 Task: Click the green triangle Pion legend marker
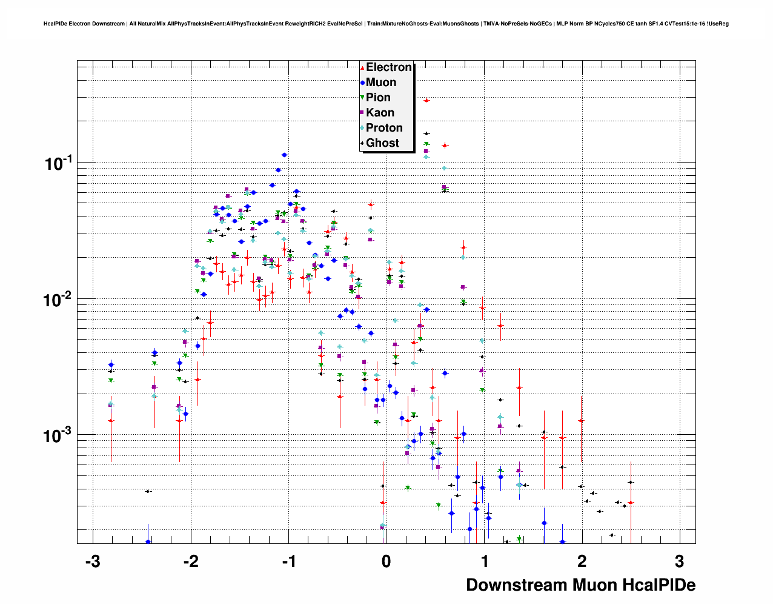362,98
